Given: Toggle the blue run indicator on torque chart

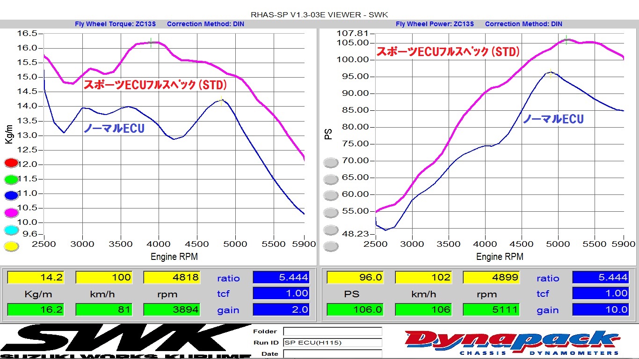Looking at the screenshot, I should (x=11, y=195).
